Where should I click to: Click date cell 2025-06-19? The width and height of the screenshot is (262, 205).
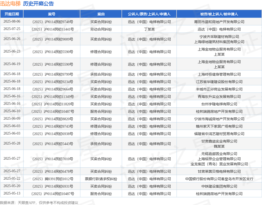click(12, 64)
